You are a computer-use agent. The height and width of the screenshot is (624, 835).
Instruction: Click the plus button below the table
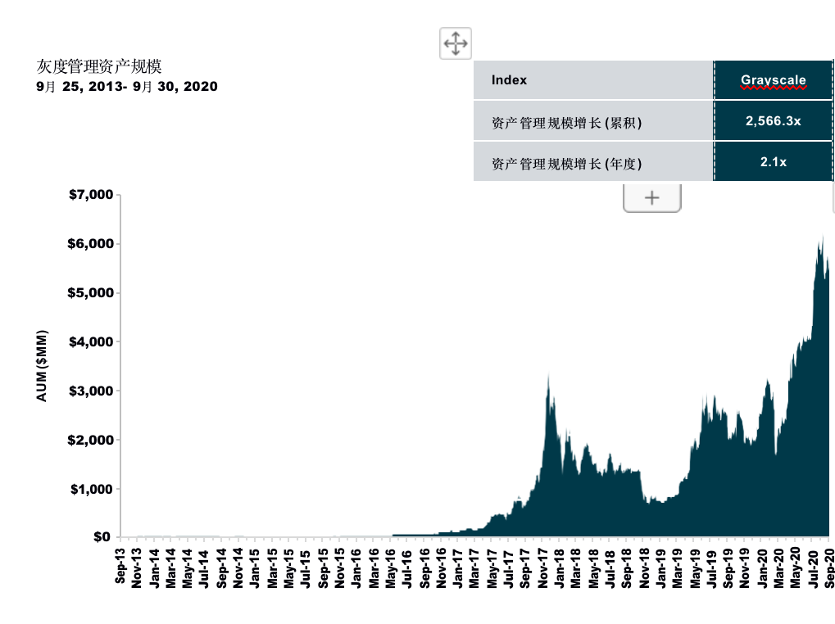click(x=651, y=197)
